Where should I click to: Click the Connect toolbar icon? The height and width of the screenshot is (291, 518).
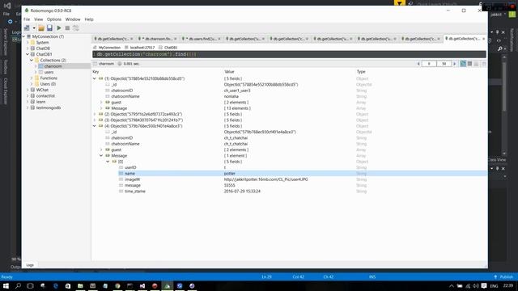pyautogui.click(x=27, y=28)
